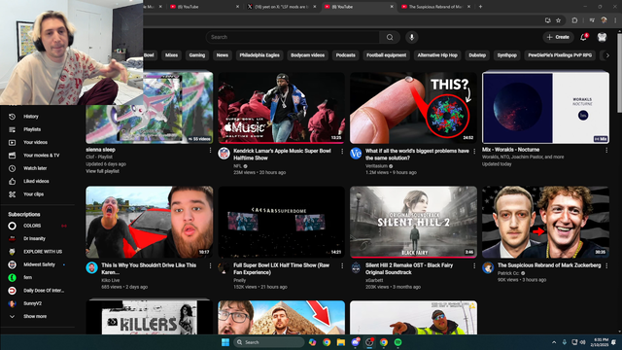Open options for the sienna sleep playlist
The height and width of the screenshot is (350, 622).
tap(210, 150)
